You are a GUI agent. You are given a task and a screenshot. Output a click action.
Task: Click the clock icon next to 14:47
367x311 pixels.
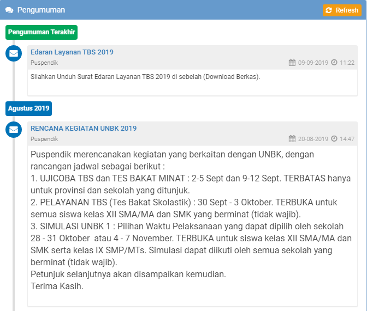click(x=334, y=139)
